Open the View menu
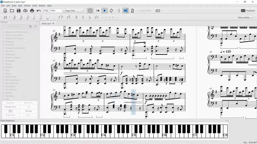 (14, 6)
